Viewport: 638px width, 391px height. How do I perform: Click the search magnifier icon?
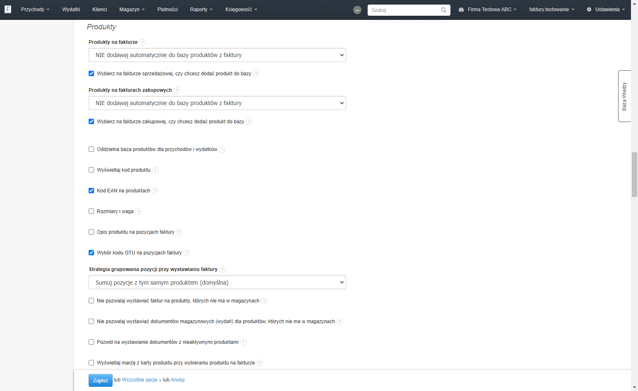[x=444, y=10]
